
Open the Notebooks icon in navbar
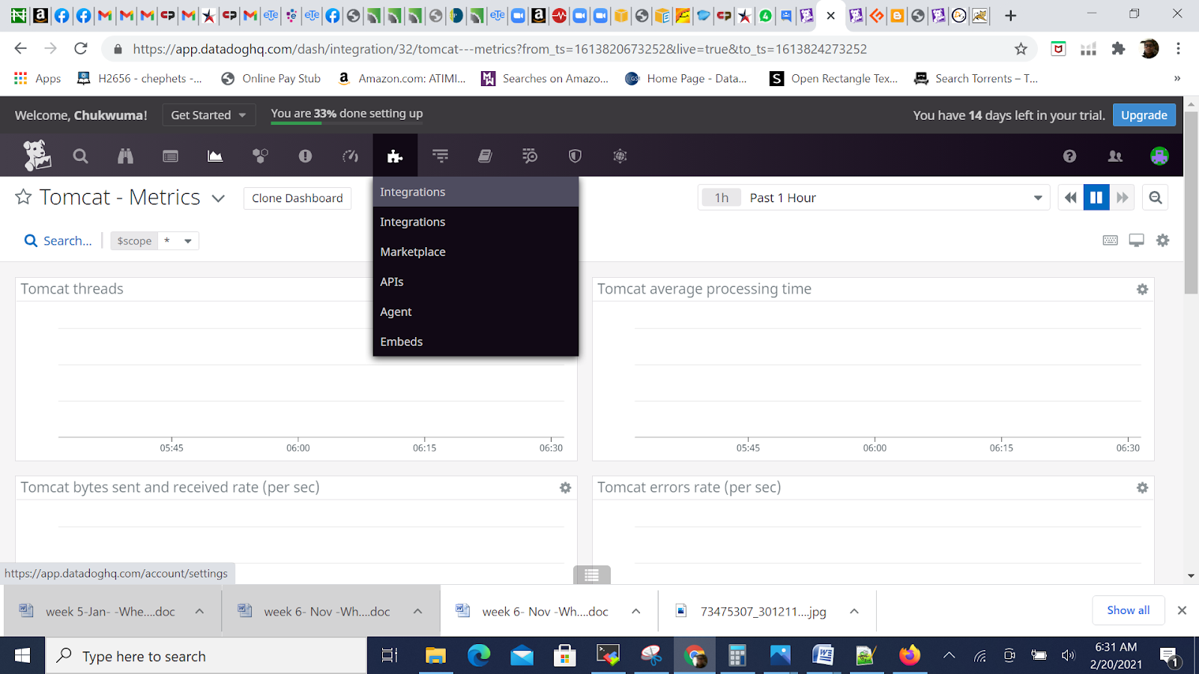pos(485,156)
